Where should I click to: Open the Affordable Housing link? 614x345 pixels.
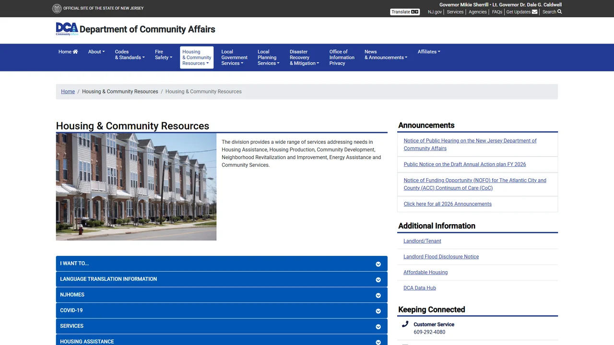[x=425, y=272]
